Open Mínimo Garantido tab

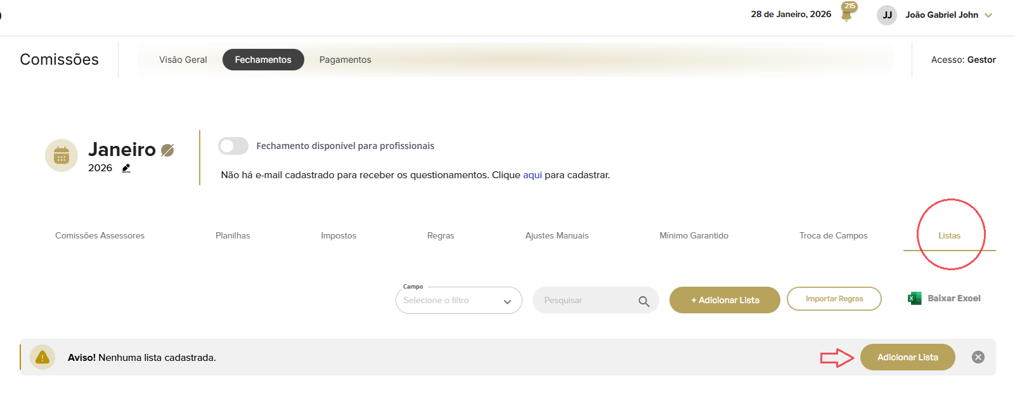[x=694, y=235]
